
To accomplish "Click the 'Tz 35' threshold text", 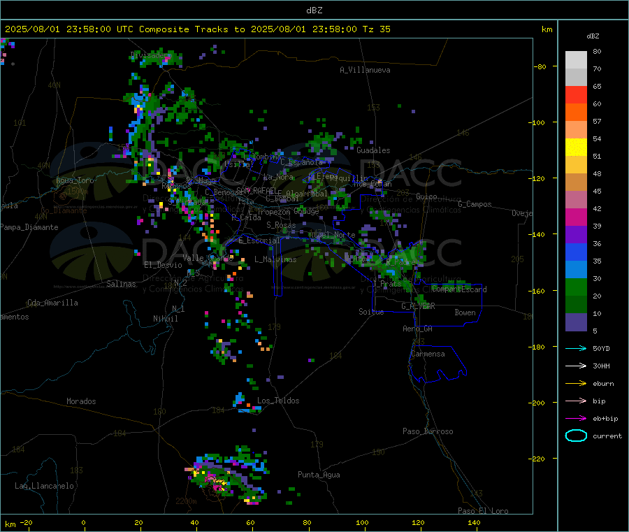I will click(376, 29).
